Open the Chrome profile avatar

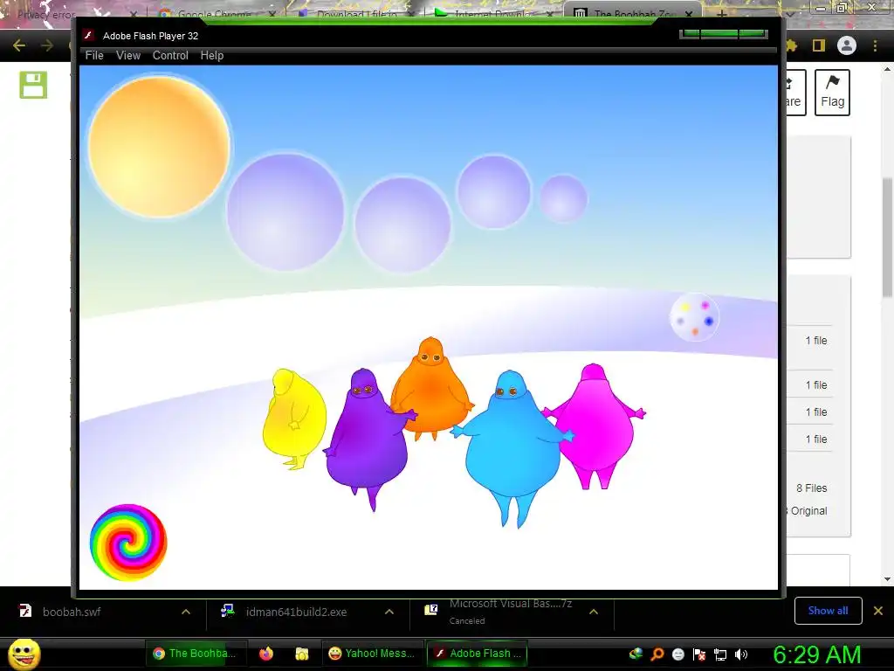tap(847, 45)
